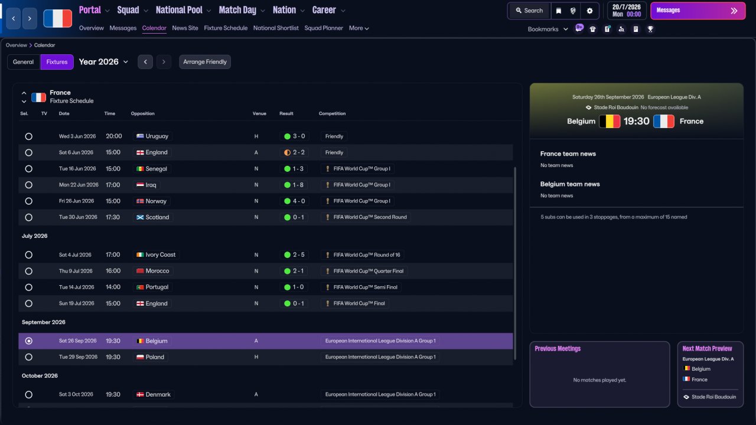This screenshot has height=425, width=756.
Task: Click the tactics board icon in bookmarks bar
Action: tap(607, 29)
